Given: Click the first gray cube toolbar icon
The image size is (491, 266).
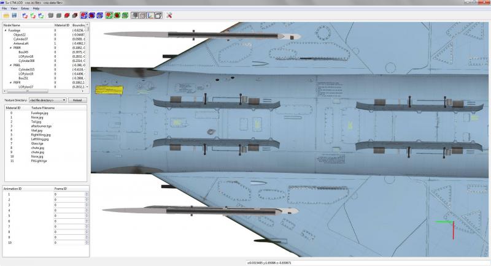Looking at the screenshot, I should click(x=51, y=15).
